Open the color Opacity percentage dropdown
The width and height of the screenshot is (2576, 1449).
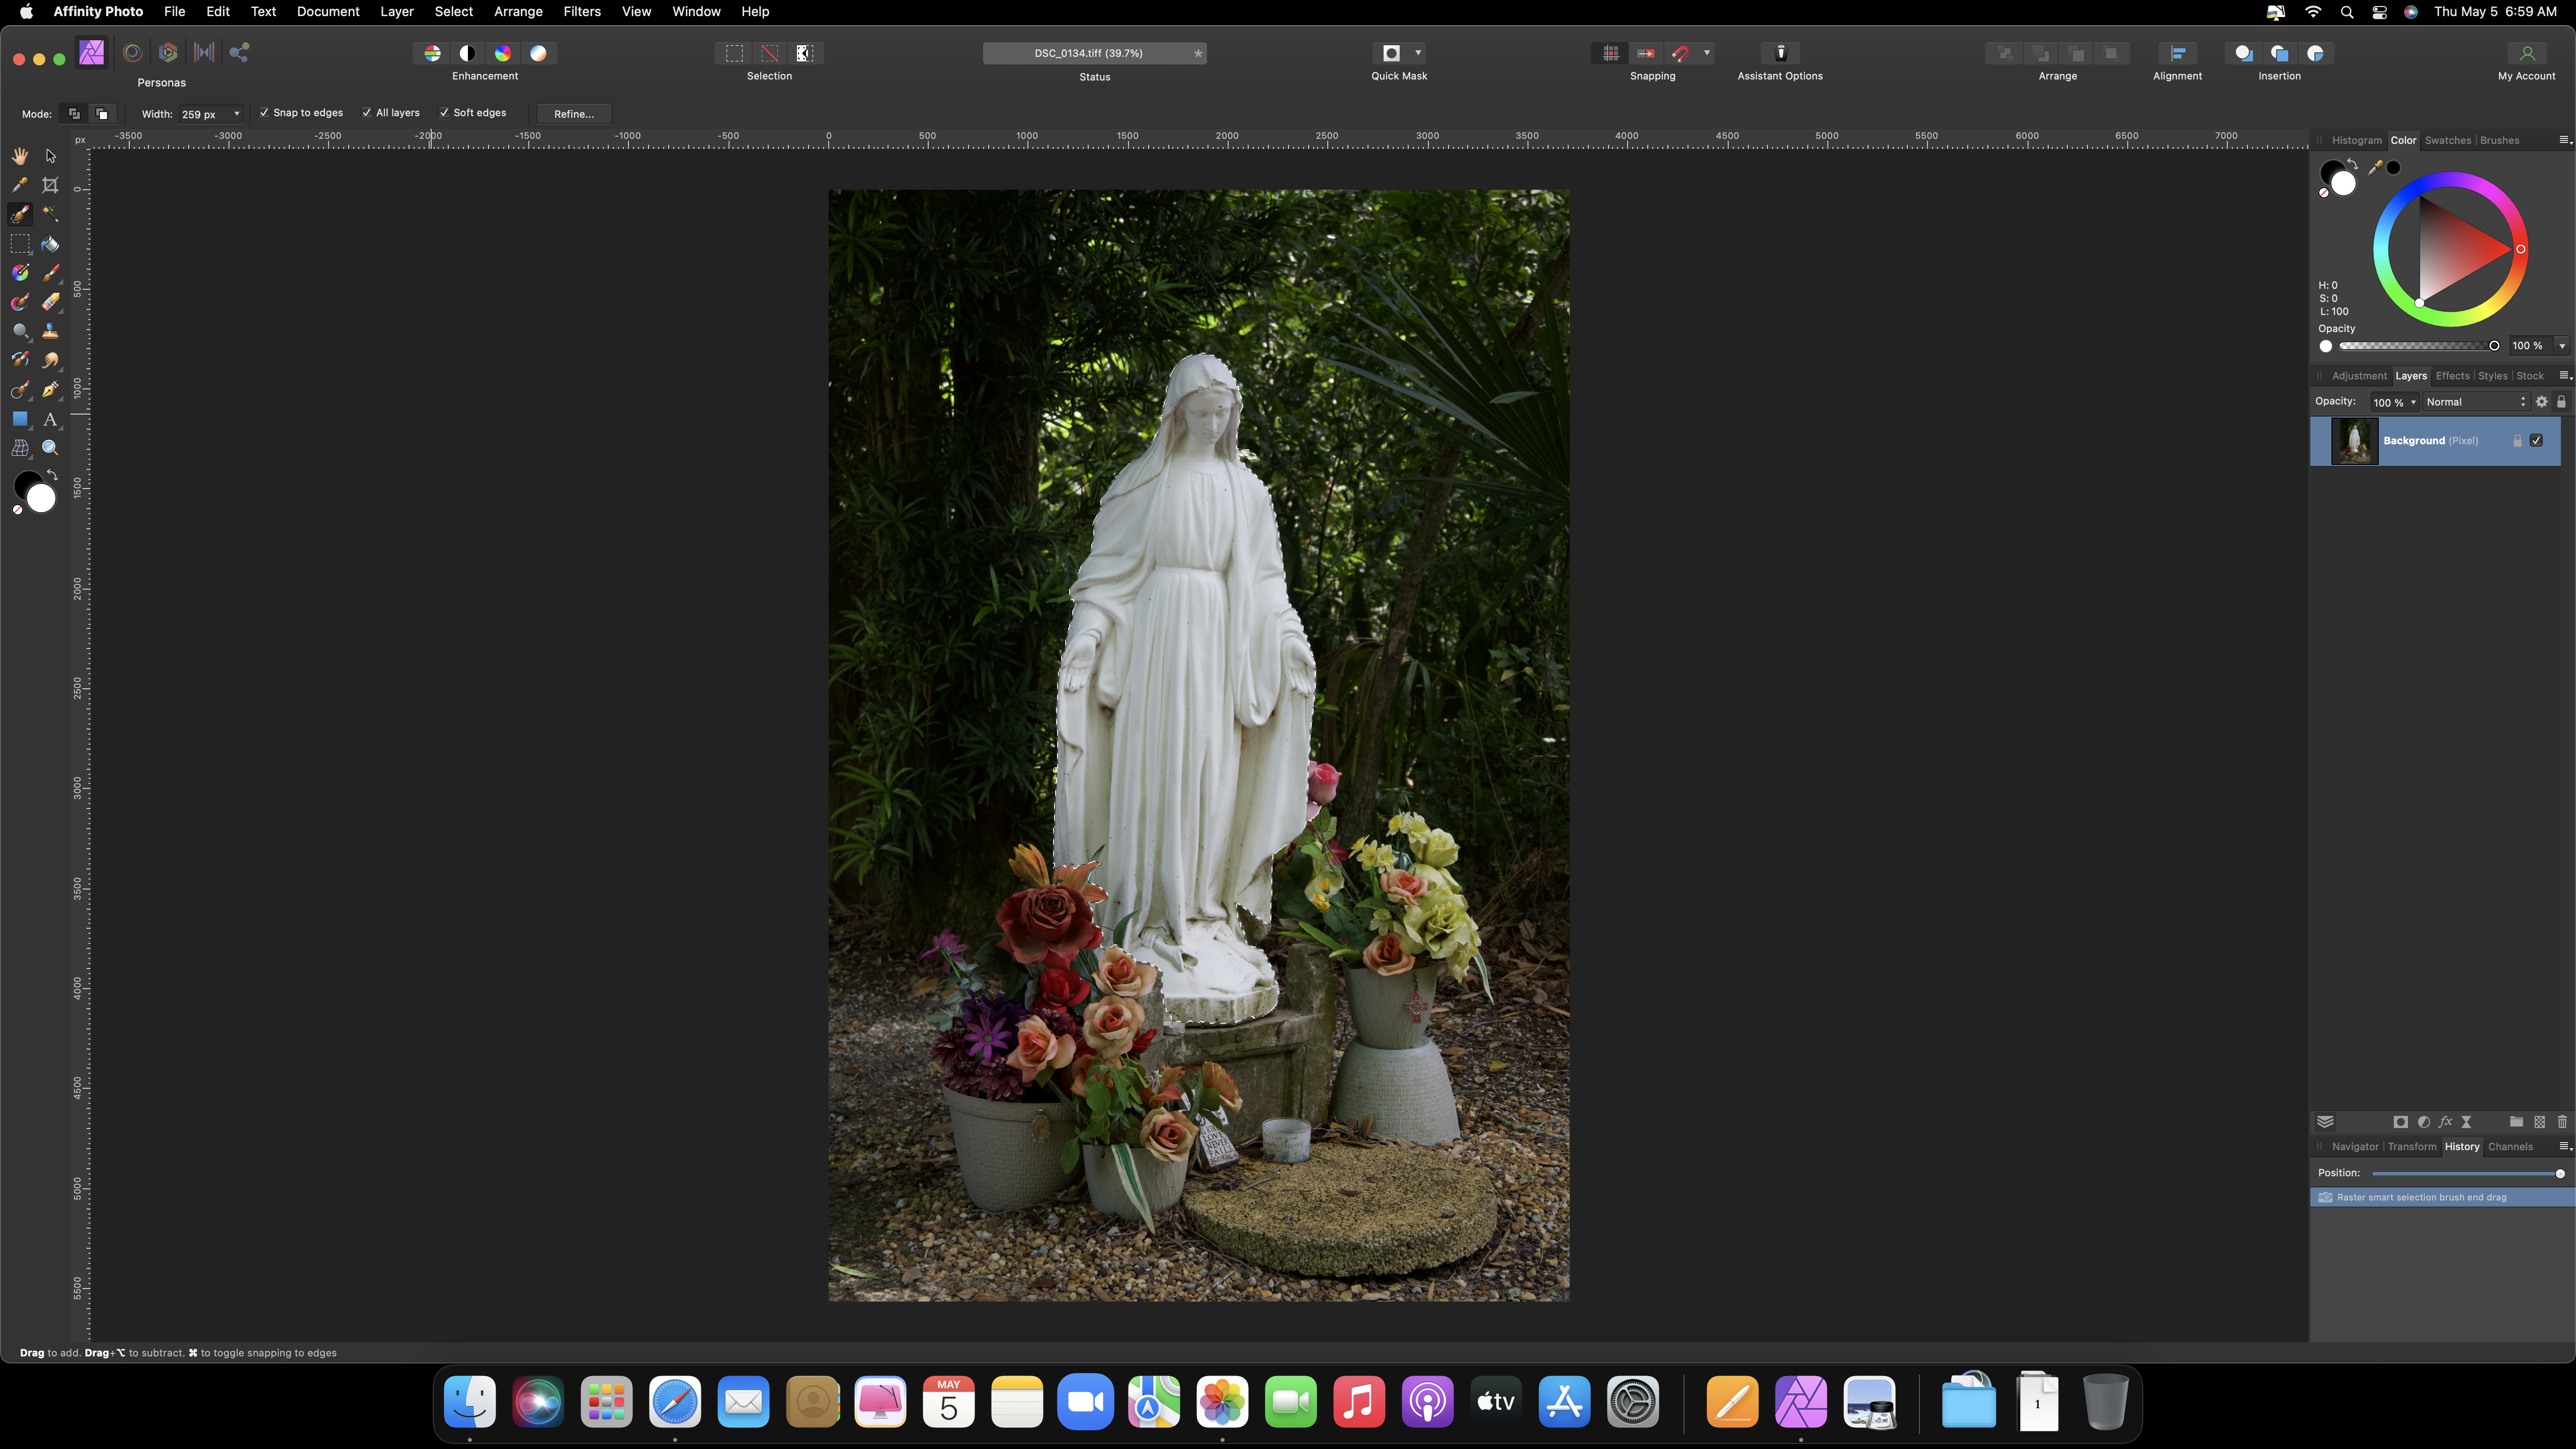2562,346
